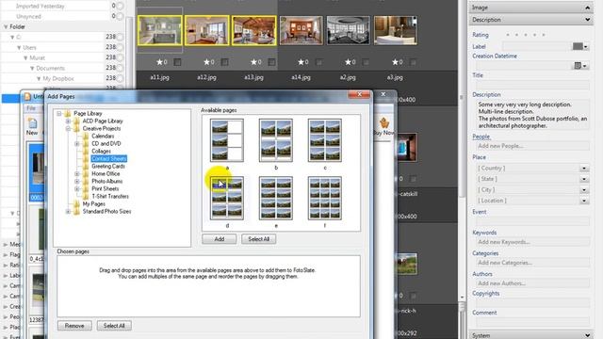Collapse the Image panel header

[531, 8]
